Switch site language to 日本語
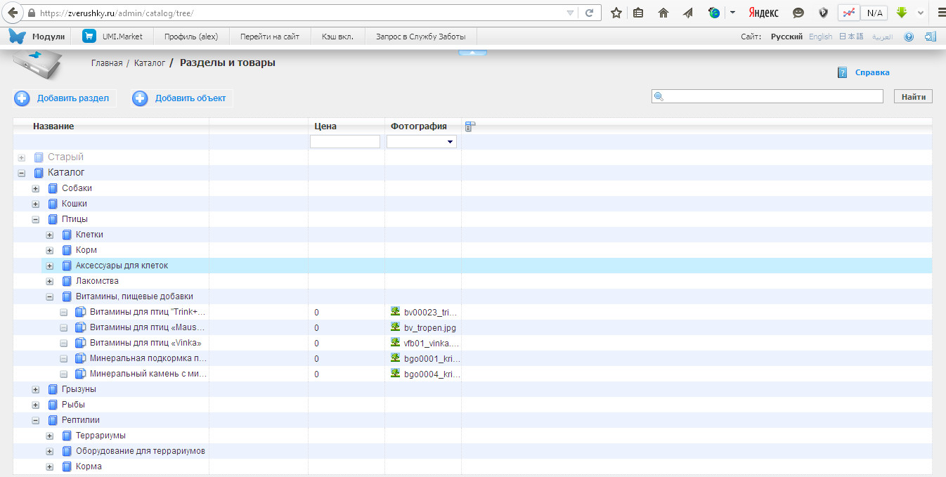 (851, 37)
